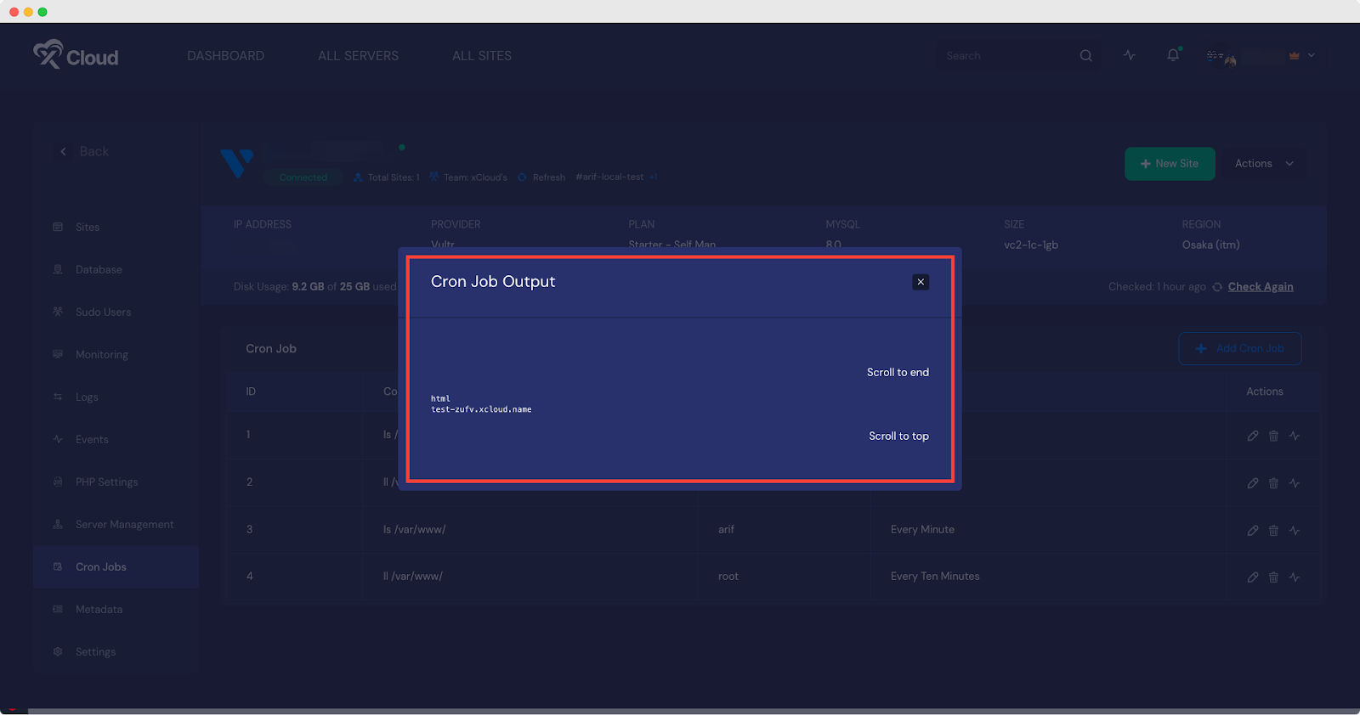Click the Search input field
Viewport: 1360px width, 715px height.
(1003, 56)
